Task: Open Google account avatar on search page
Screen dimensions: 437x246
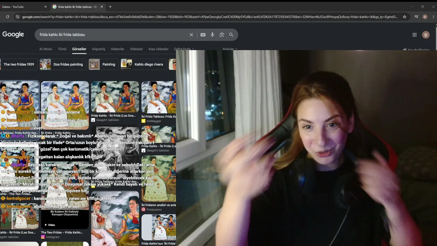Action: point(425,35)
